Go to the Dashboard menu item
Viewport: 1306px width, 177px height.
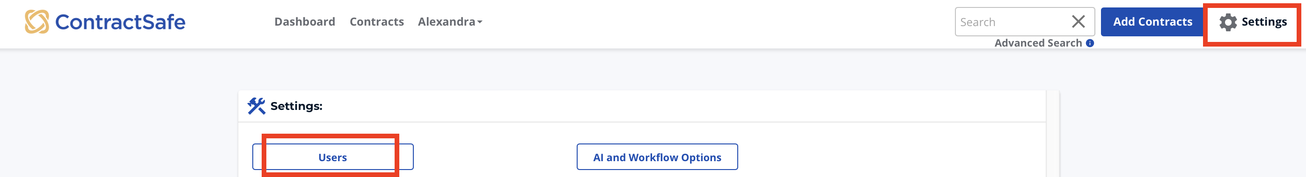[305, 22]
